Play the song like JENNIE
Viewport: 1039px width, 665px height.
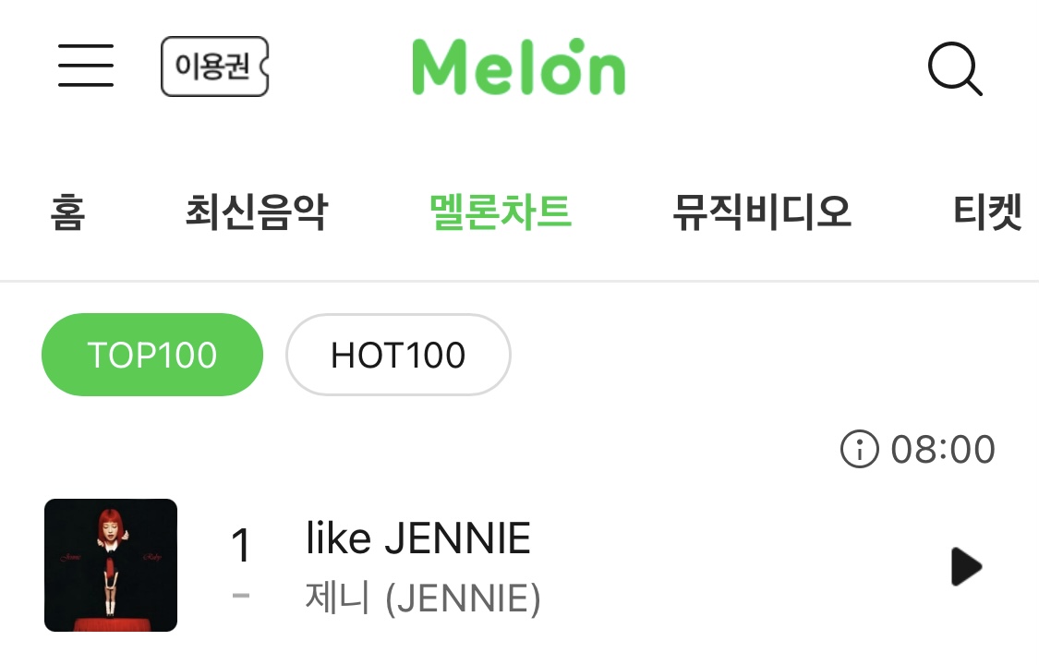[965, 566]
